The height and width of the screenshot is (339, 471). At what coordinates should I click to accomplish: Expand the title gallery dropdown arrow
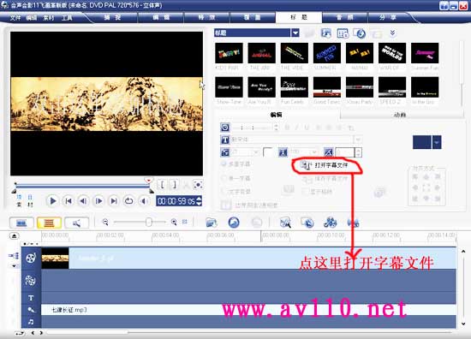click(x=295, y=33)
